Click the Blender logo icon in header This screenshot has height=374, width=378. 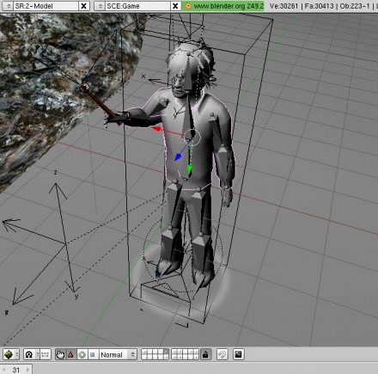coord(187,6)
